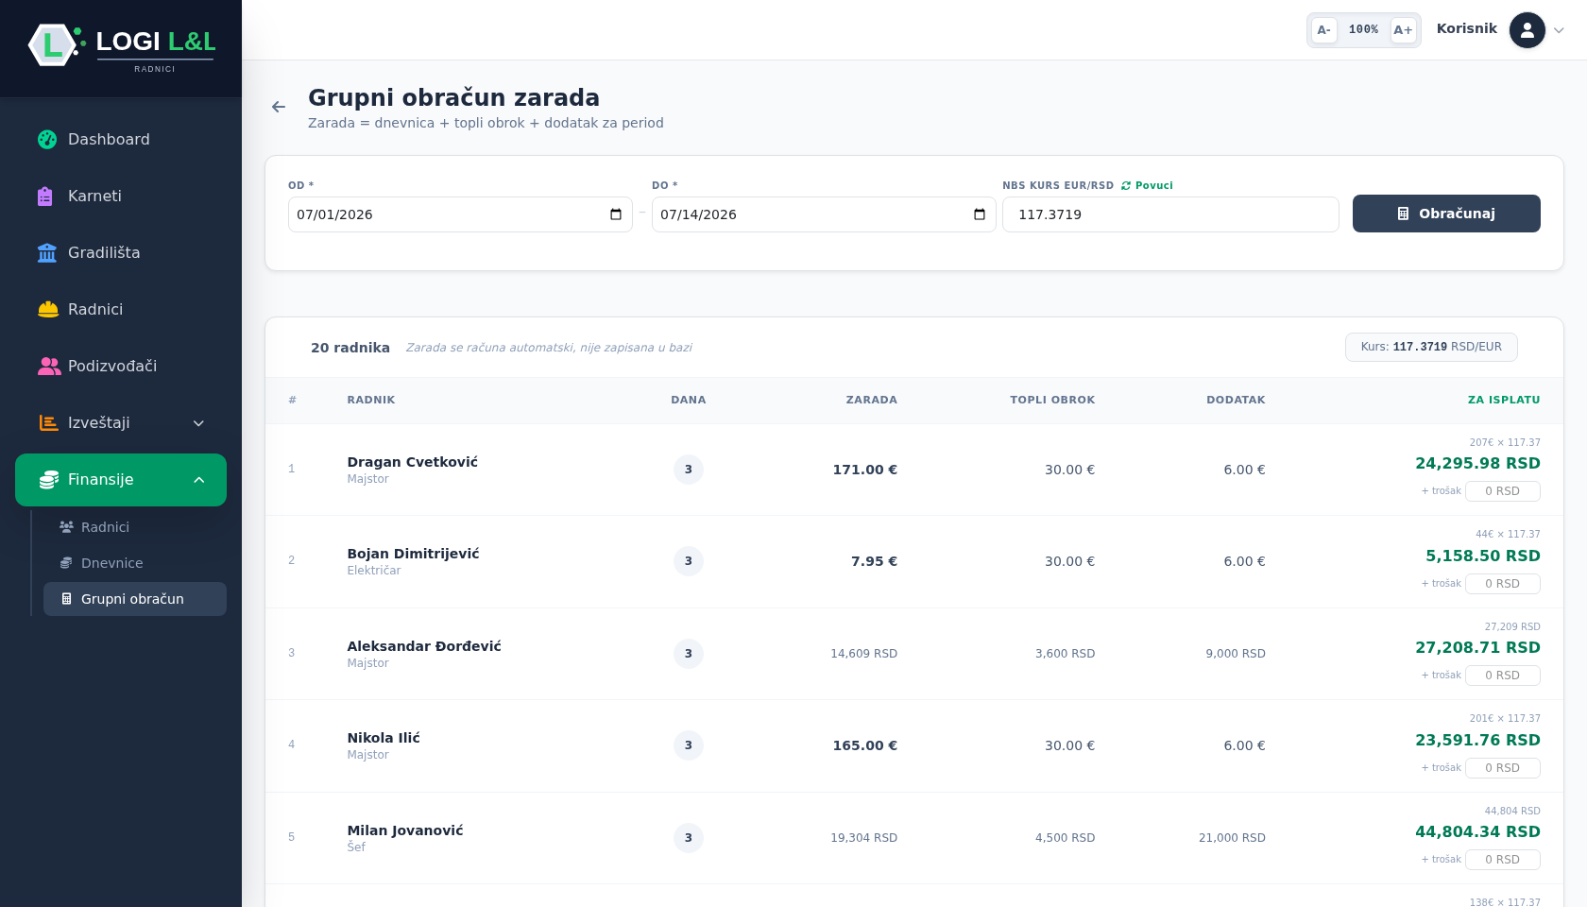Click 24,295.98 RSD payout amount
The image size is (1587, 907).
point(1477,463)
